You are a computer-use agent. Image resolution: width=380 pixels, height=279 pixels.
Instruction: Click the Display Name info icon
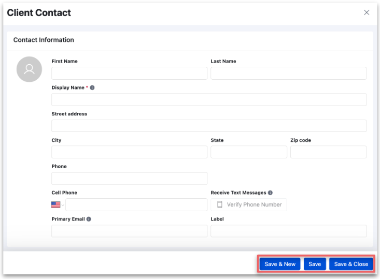[92, 87]
